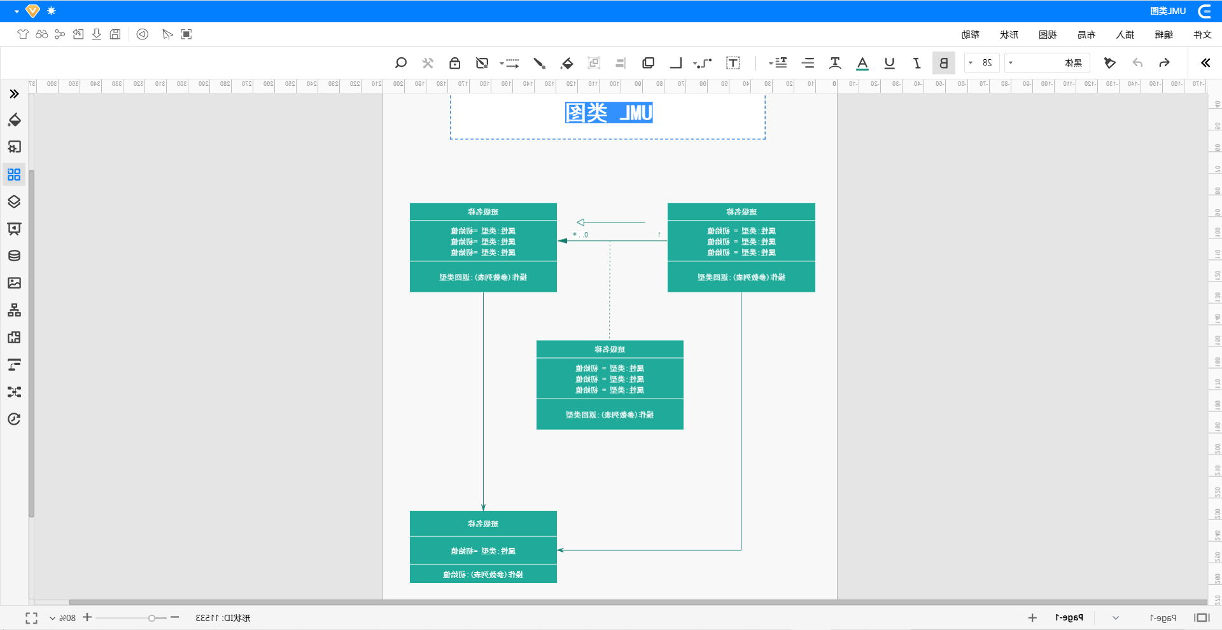Click the download export arrow icon
This screenshot has height=630, width=1222.
click(97, 34)
